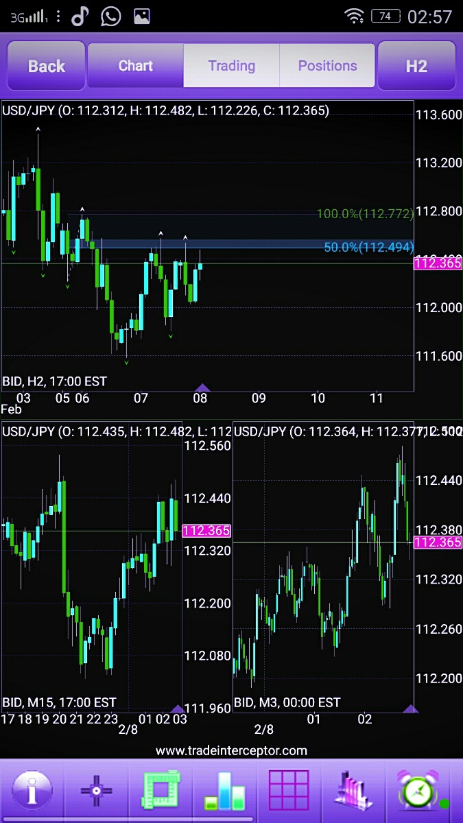Change the H2 timeframe button
The width and height of the screenshot is (463, 823).
(416, 66)
